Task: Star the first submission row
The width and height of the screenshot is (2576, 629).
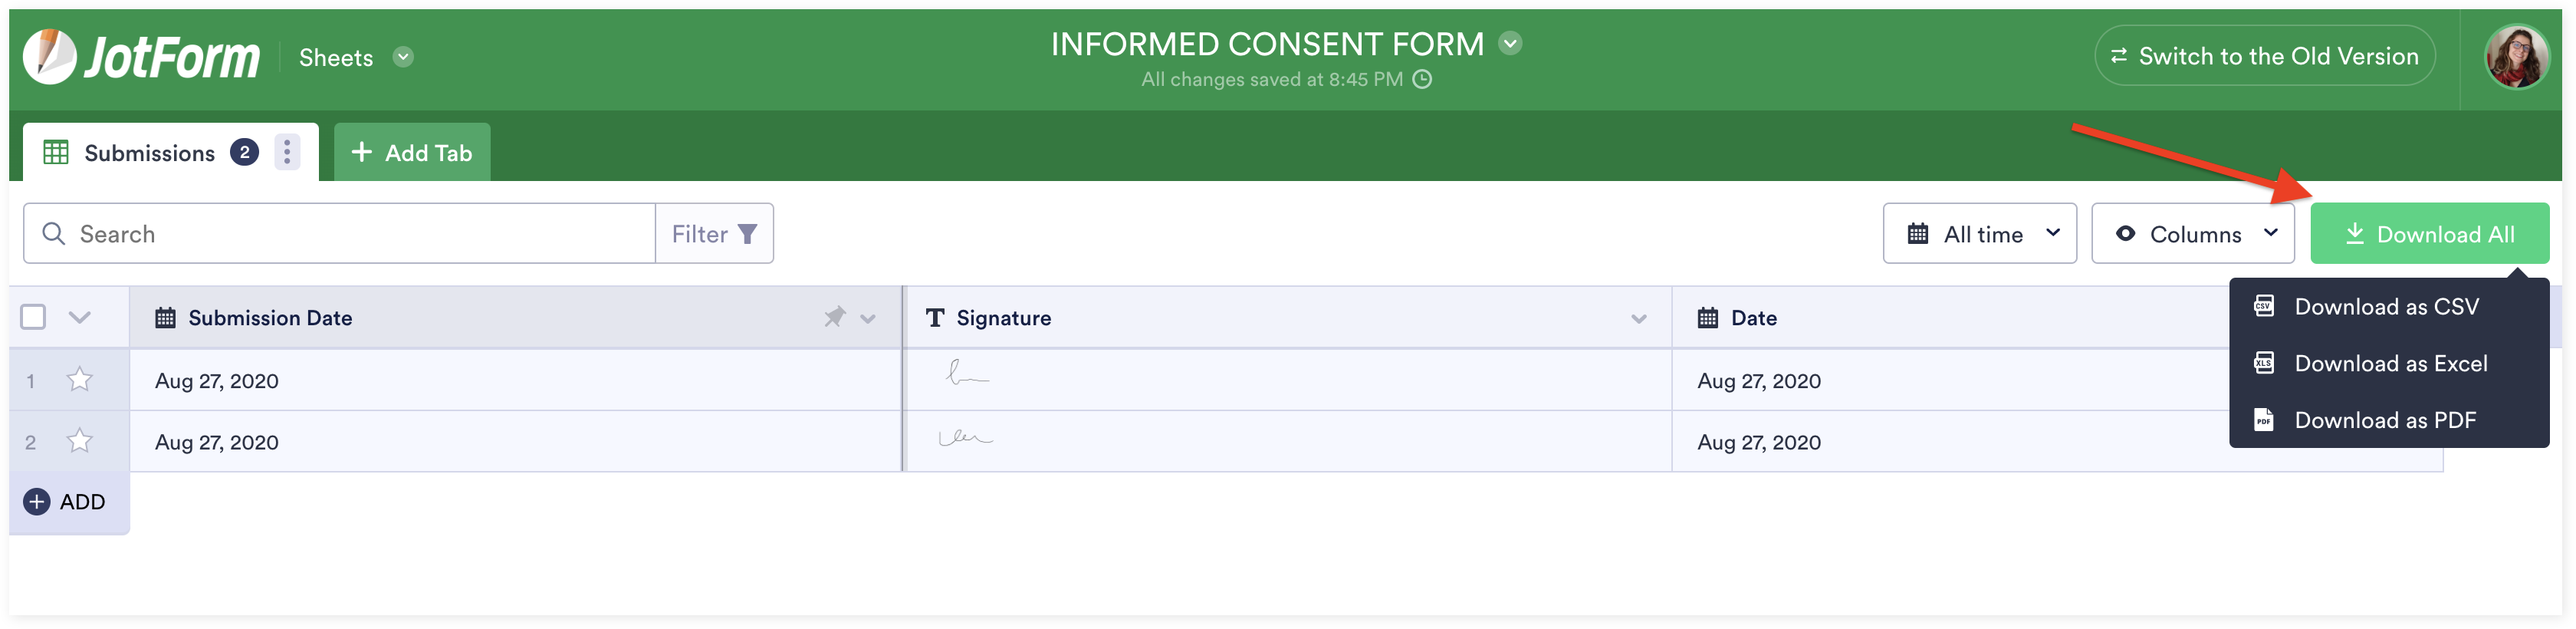Action: coord(79,380)
